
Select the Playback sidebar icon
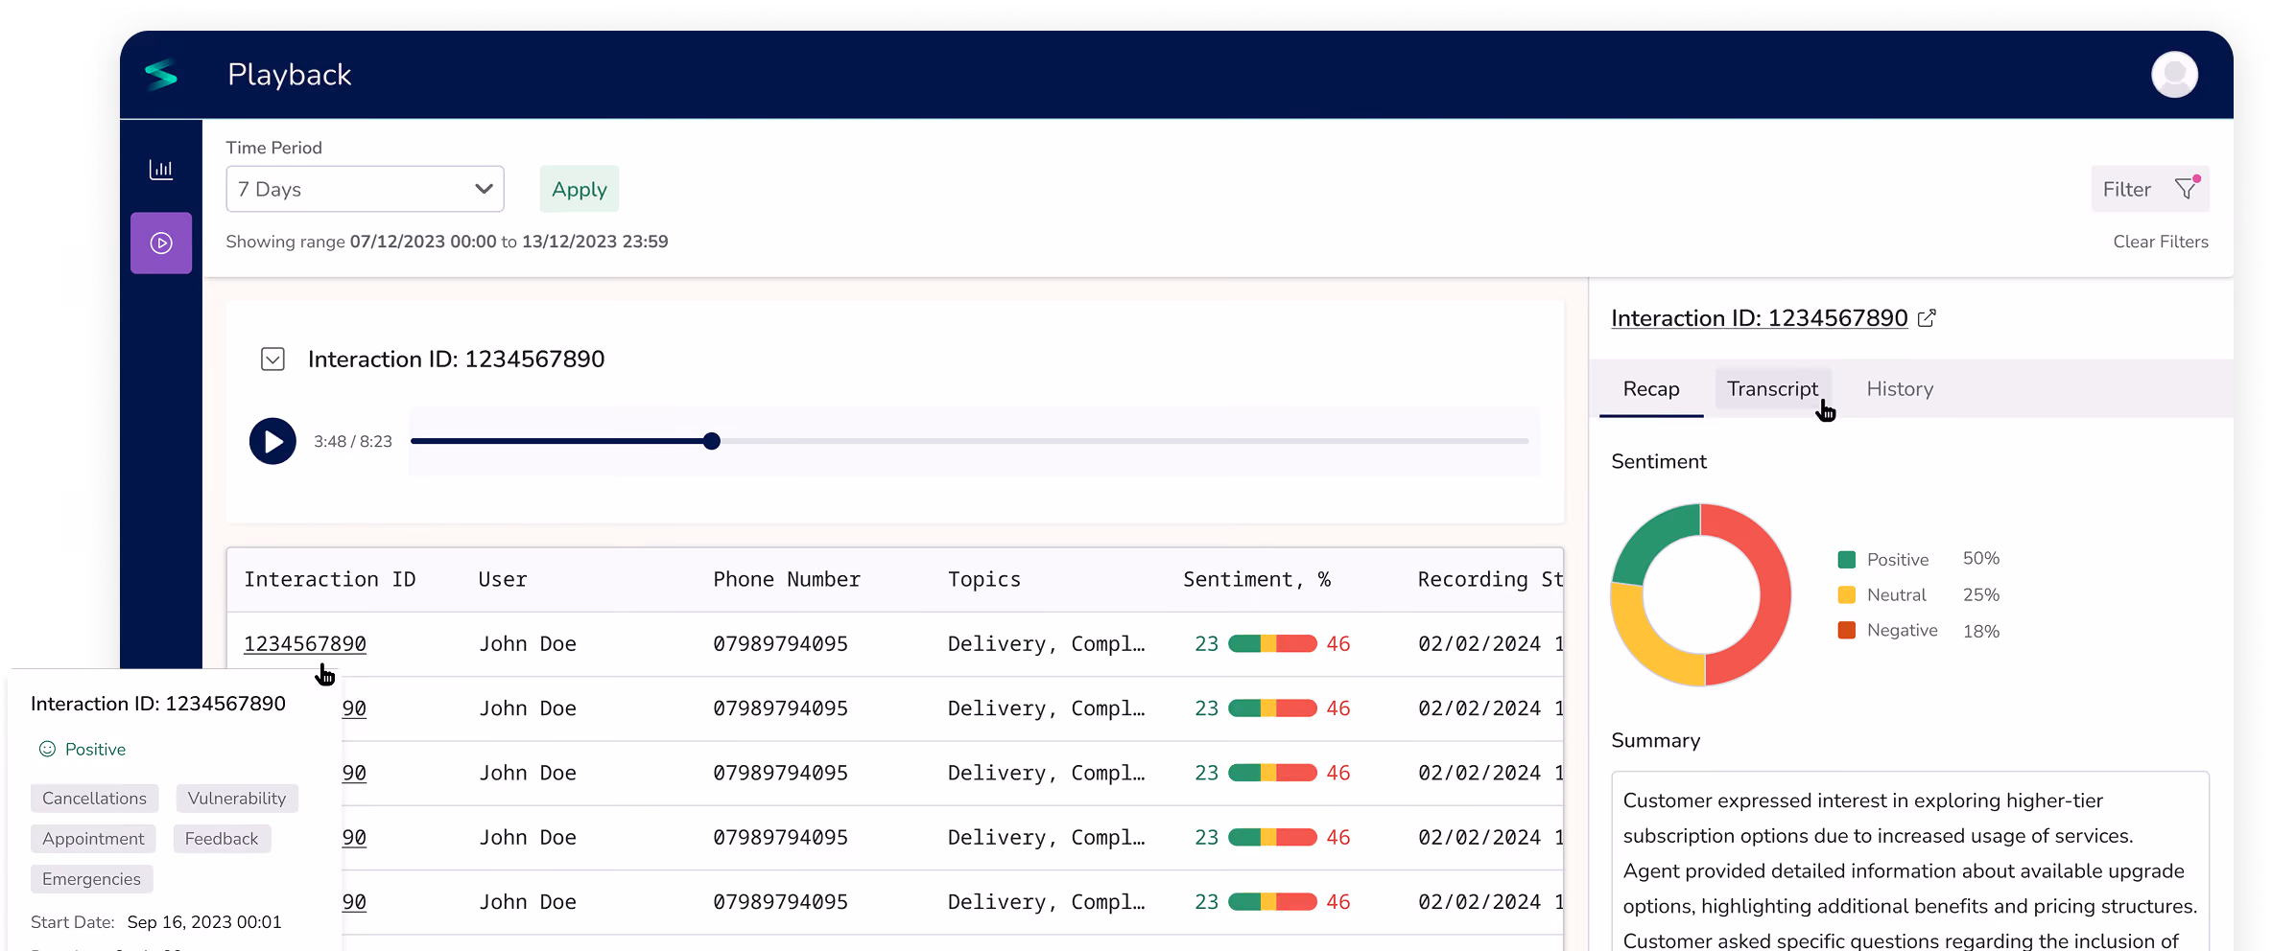click(x=161, y=244)
